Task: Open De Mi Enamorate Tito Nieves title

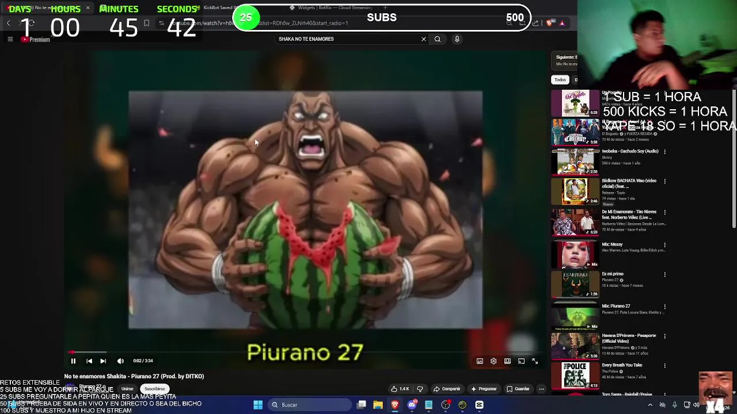Action: click(x=629, y=214)
